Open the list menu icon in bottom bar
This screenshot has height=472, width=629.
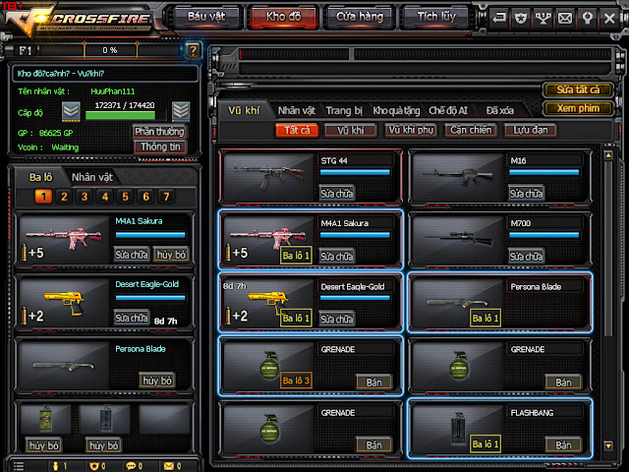19,466
